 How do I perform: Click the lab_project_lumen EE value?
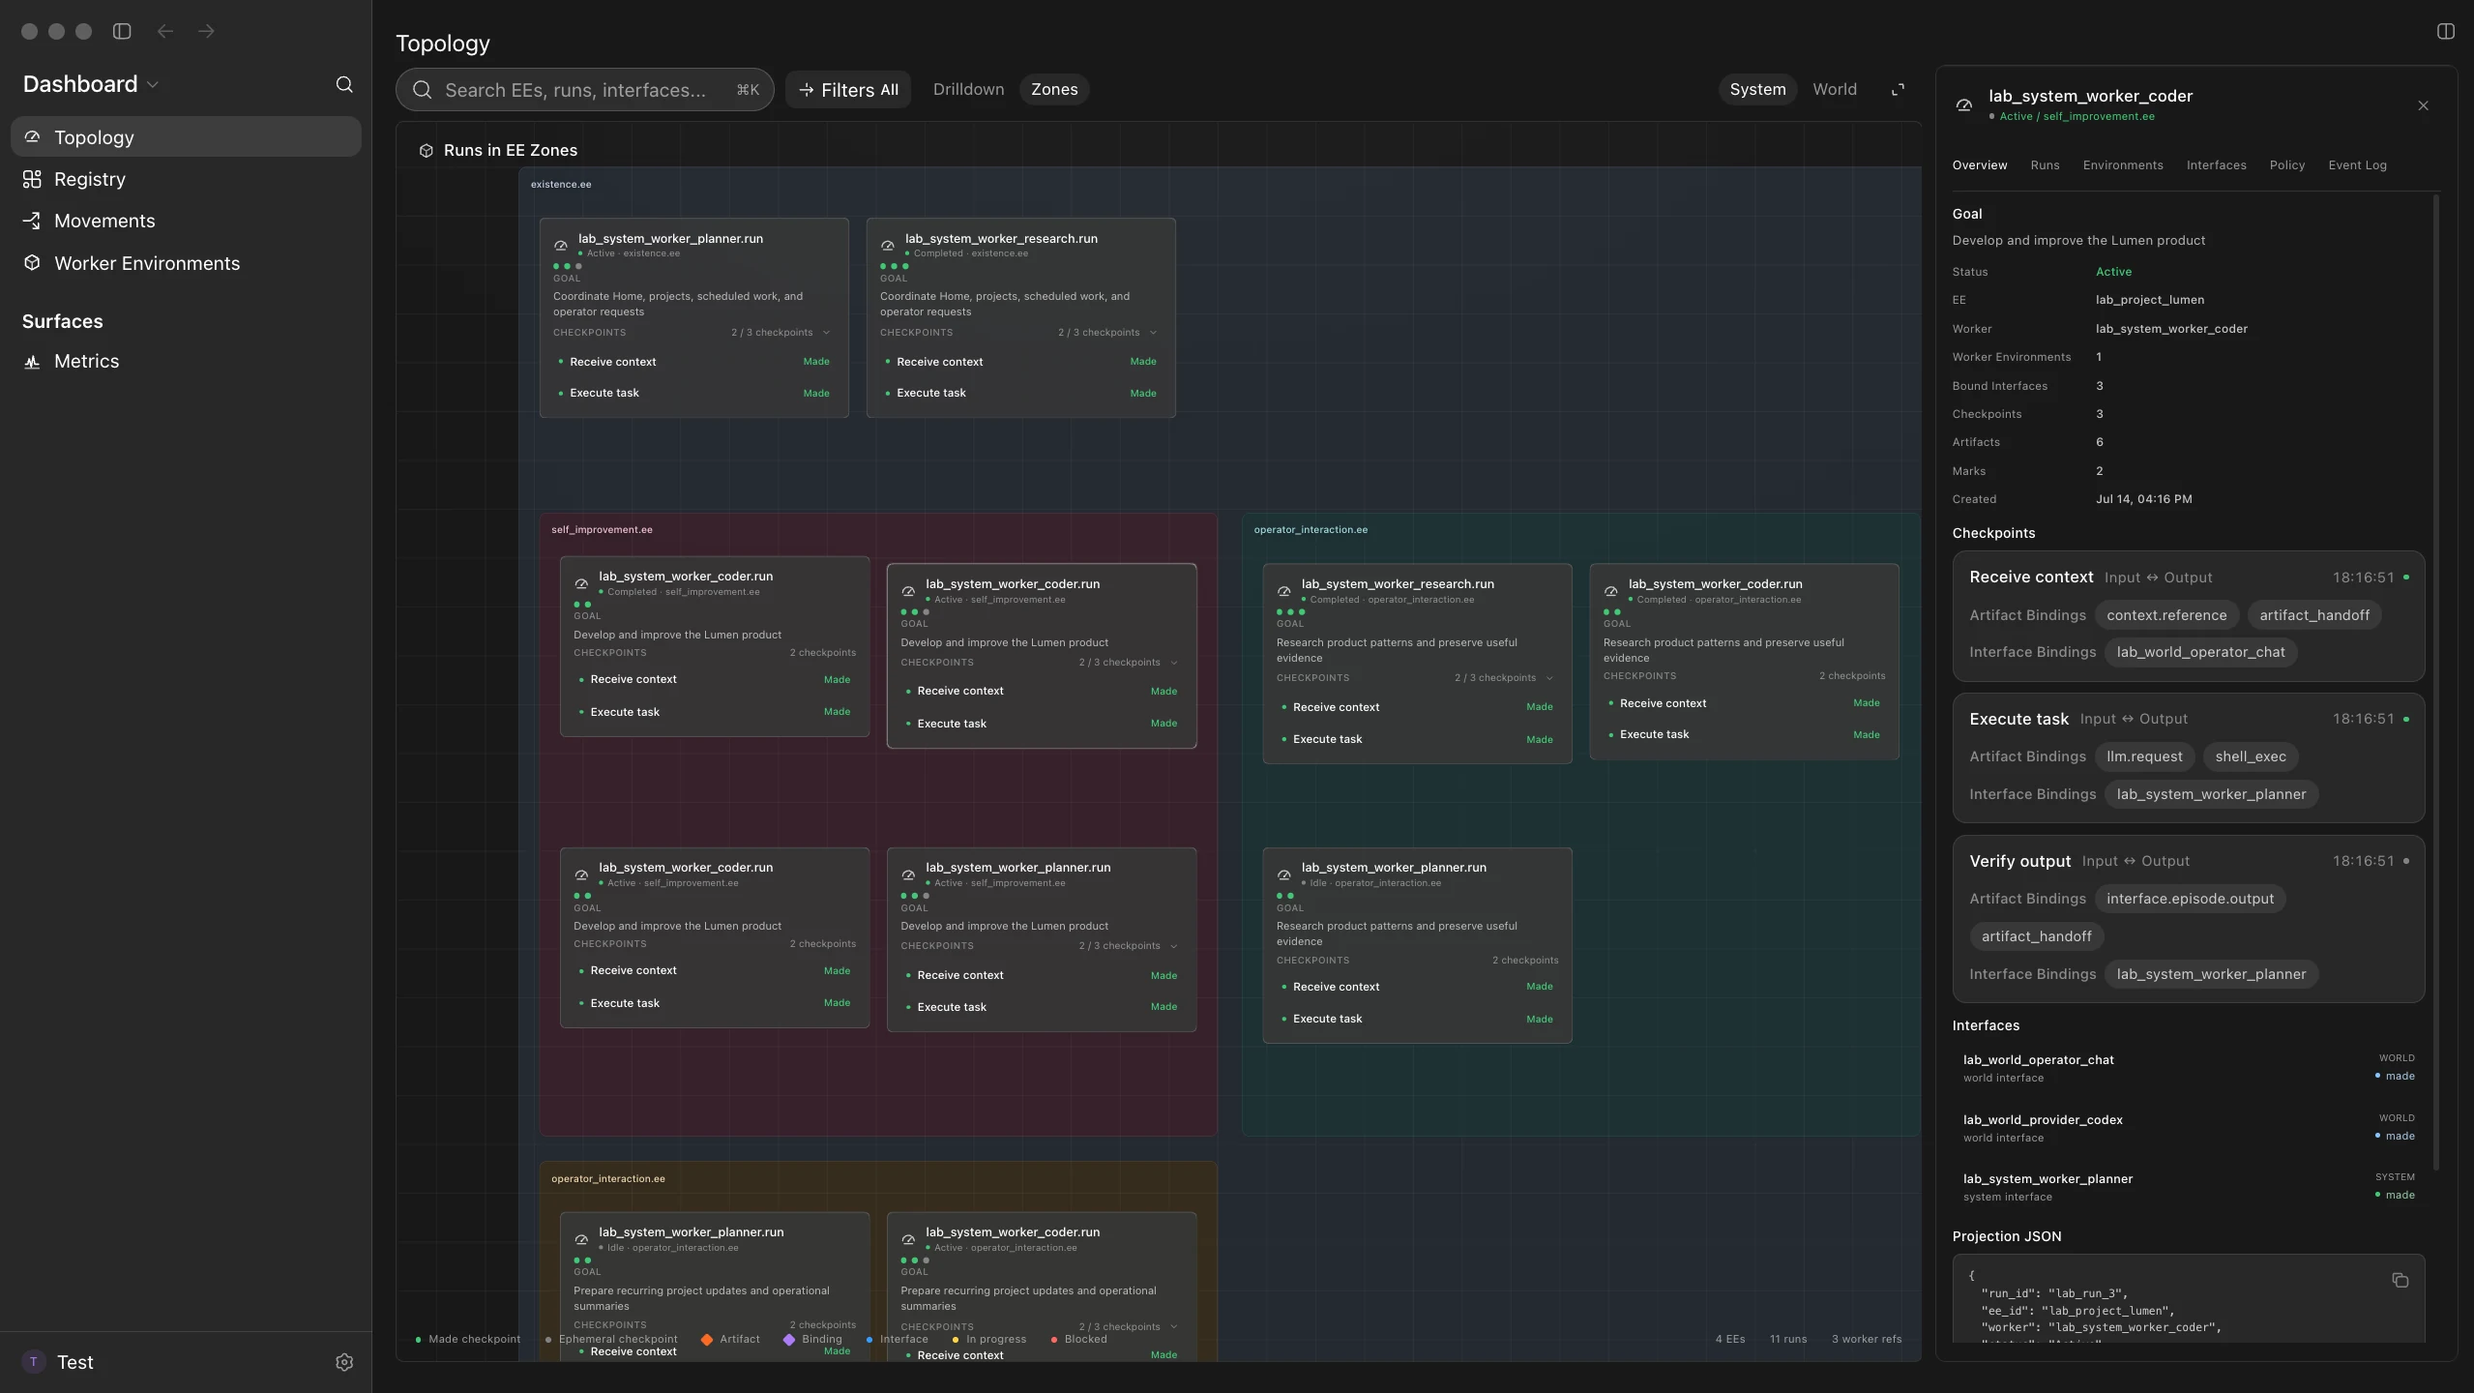2150,300
